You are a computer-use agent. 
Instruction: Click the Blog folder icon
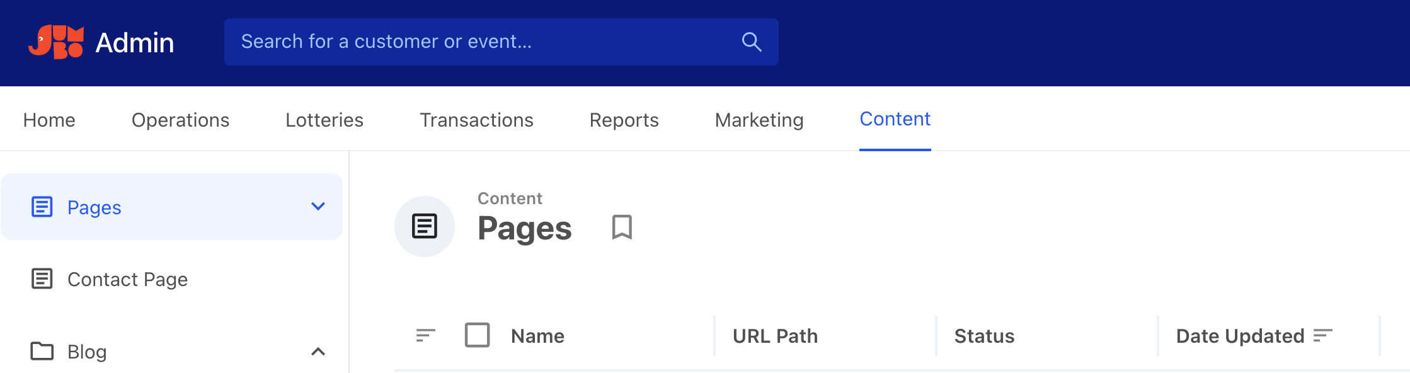[42, 351]
